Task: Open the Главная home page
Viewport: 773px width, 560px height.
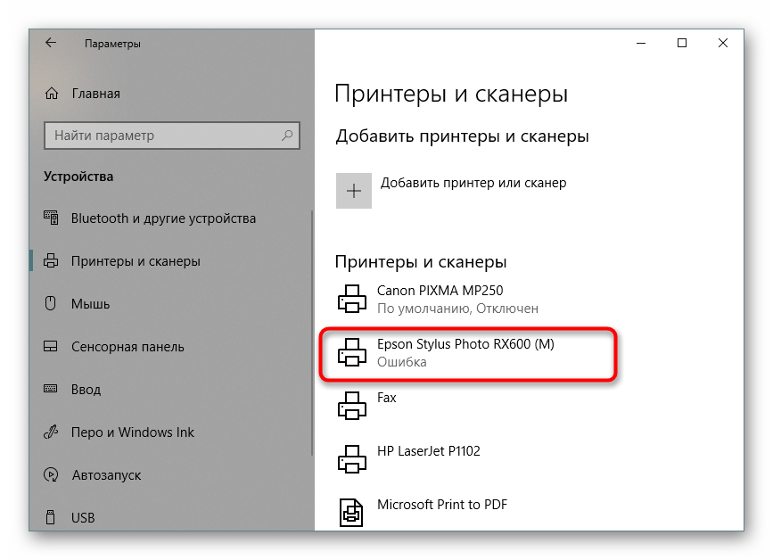Action: tap(95, 94)
